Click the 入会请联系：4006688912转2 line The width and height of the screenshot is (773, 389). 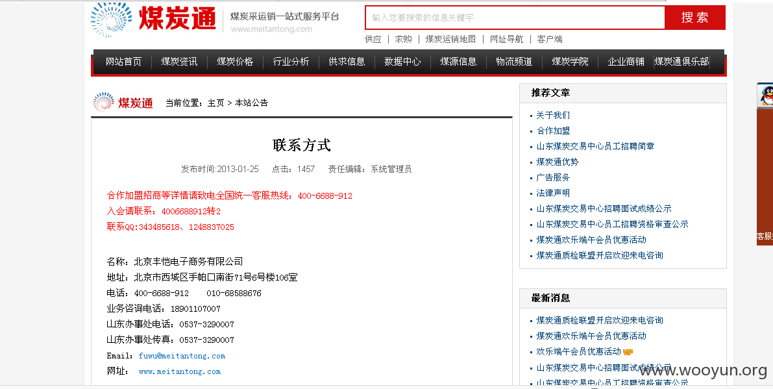coord(164,212)
